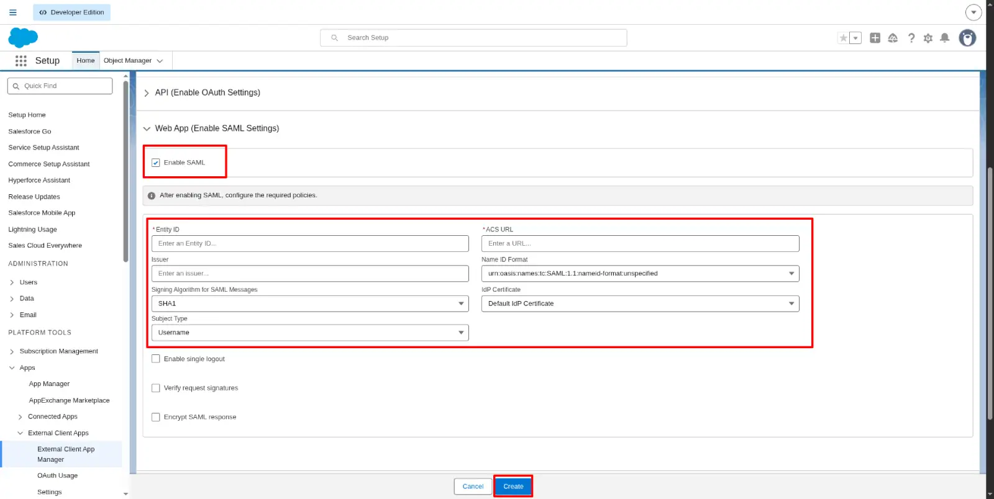
Task: Click the Developer Edition badge
Action: coord(72,12)
